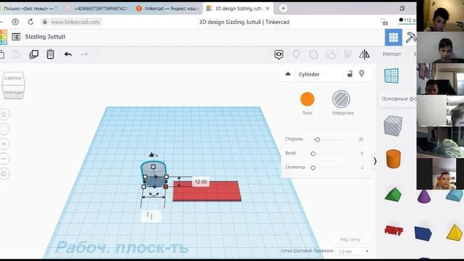Click the duplicate and repeat icon
This screenshot has width=464, height=261.
[x=34, y=54]
